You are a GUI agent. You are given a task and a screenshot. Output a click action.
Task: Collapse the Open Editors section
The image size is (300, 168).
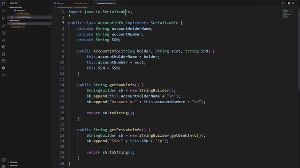pyautogui.click(x=15, y=7)
